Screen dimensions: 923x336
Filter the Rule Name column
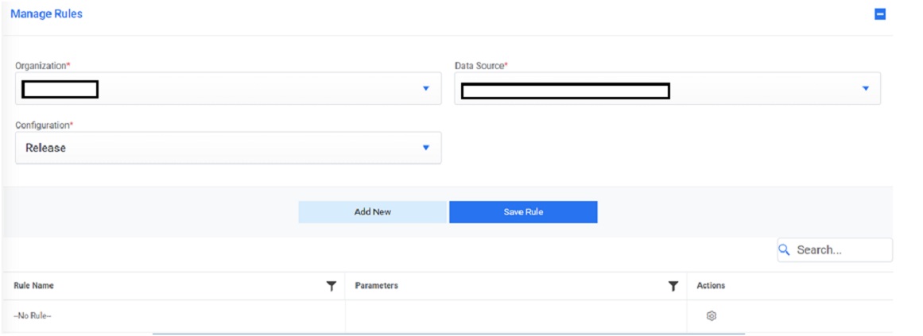coord(332,286)
